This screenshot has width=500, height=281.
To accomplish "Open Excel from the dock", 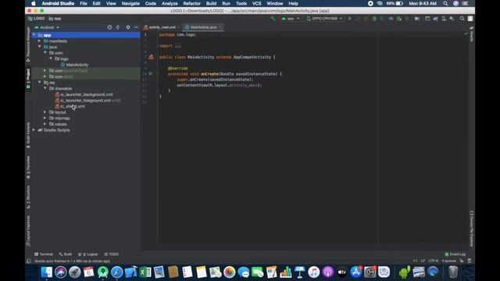I will pos(145,272).
